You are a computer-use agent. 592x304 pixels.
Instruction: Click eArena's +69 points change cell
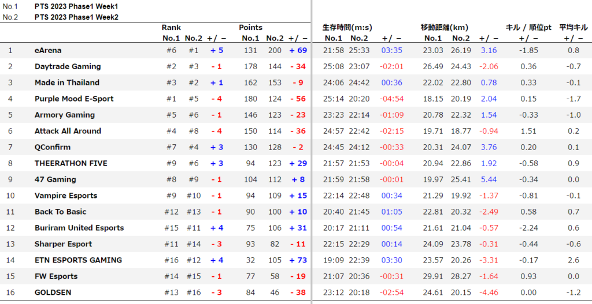pyautogui.click(x=298, y=50)
